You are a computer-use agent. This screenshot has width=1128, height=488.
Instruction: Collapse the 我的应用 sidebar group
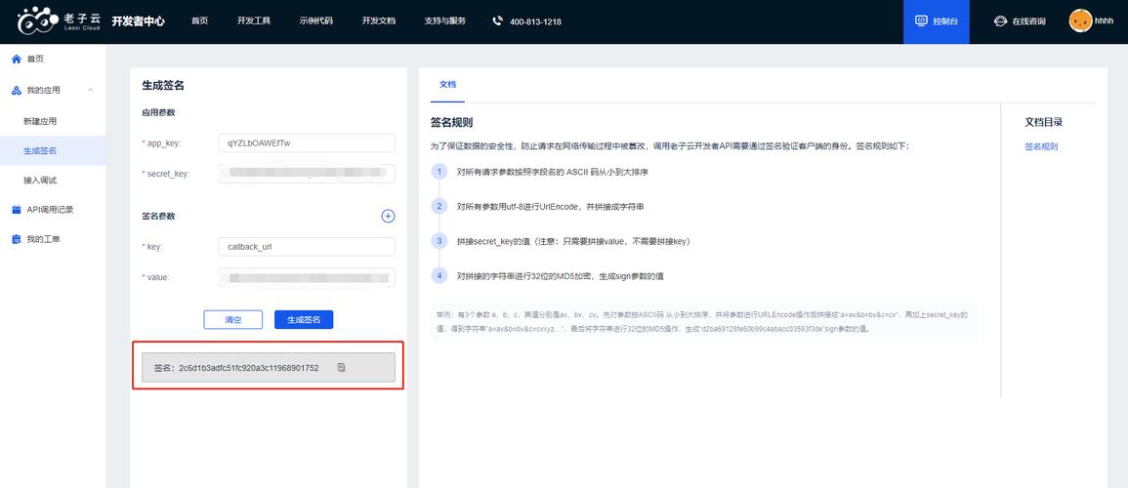coord(91,90)
